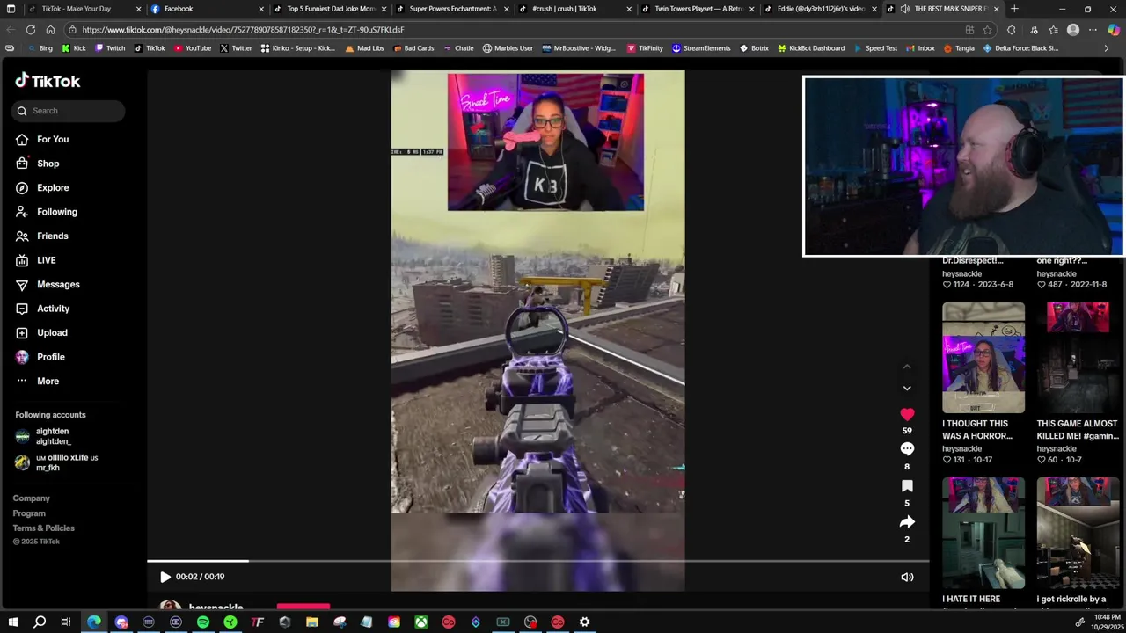
Task: Open THIS GAME ALMOST KILLED ME thumbnail
Action: click(x=1078, y=358)
